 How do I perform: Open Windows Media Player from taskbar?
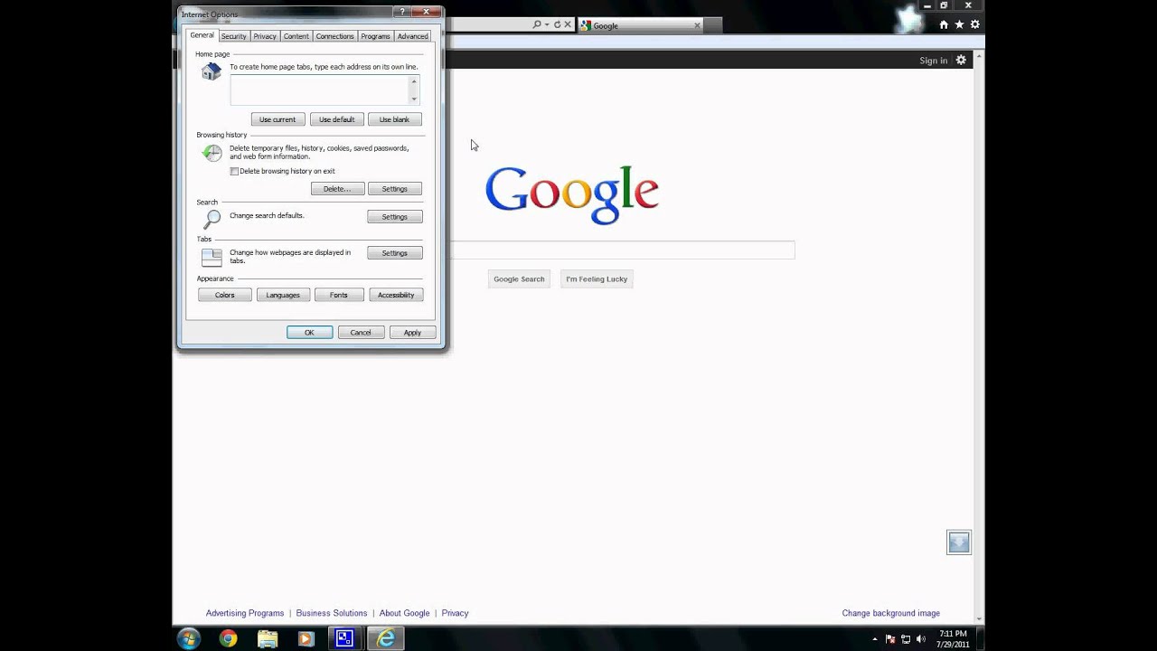306,638
